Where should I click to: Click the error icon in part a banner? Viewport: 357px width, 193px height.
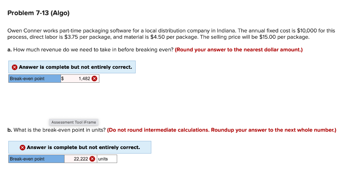click(x=15, y=67)
